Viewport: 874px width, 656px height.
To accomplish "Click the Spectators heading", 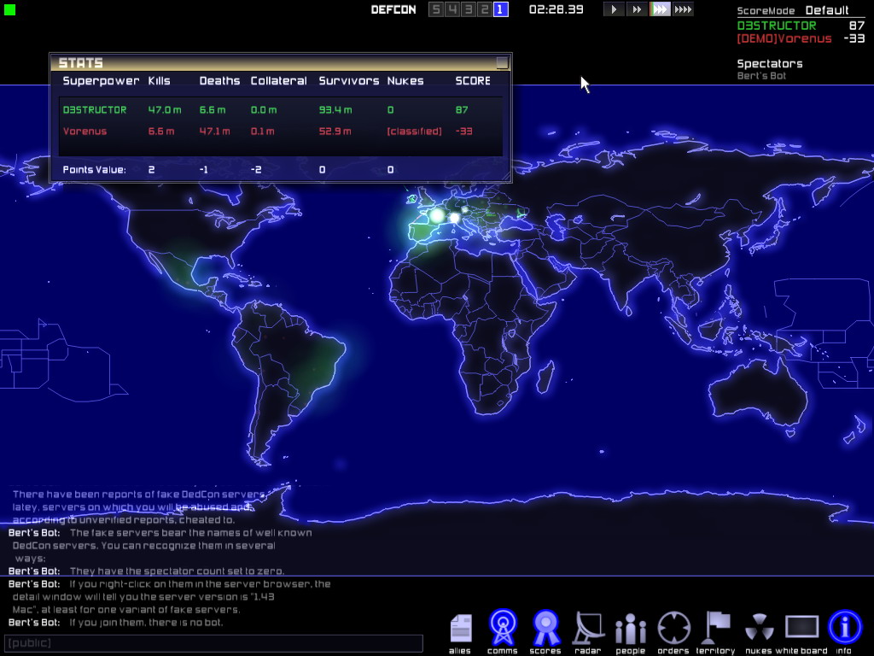I will [x=770, y=63].
